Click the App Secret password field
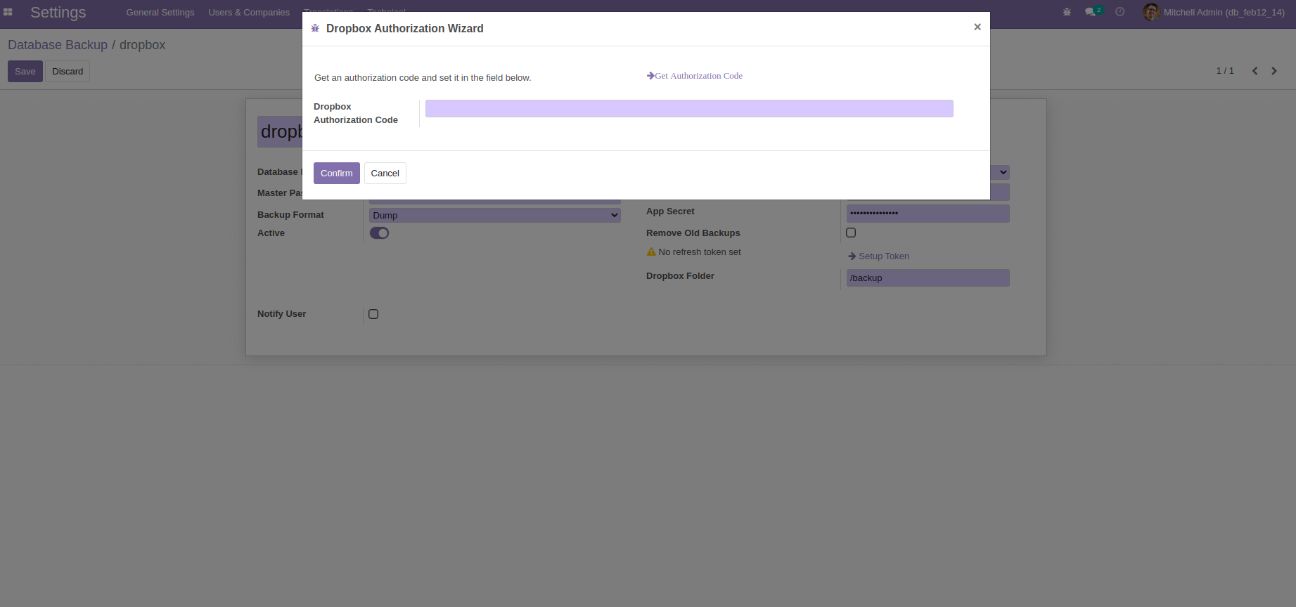Screen dimensions: 1296x607 [928, 213]
